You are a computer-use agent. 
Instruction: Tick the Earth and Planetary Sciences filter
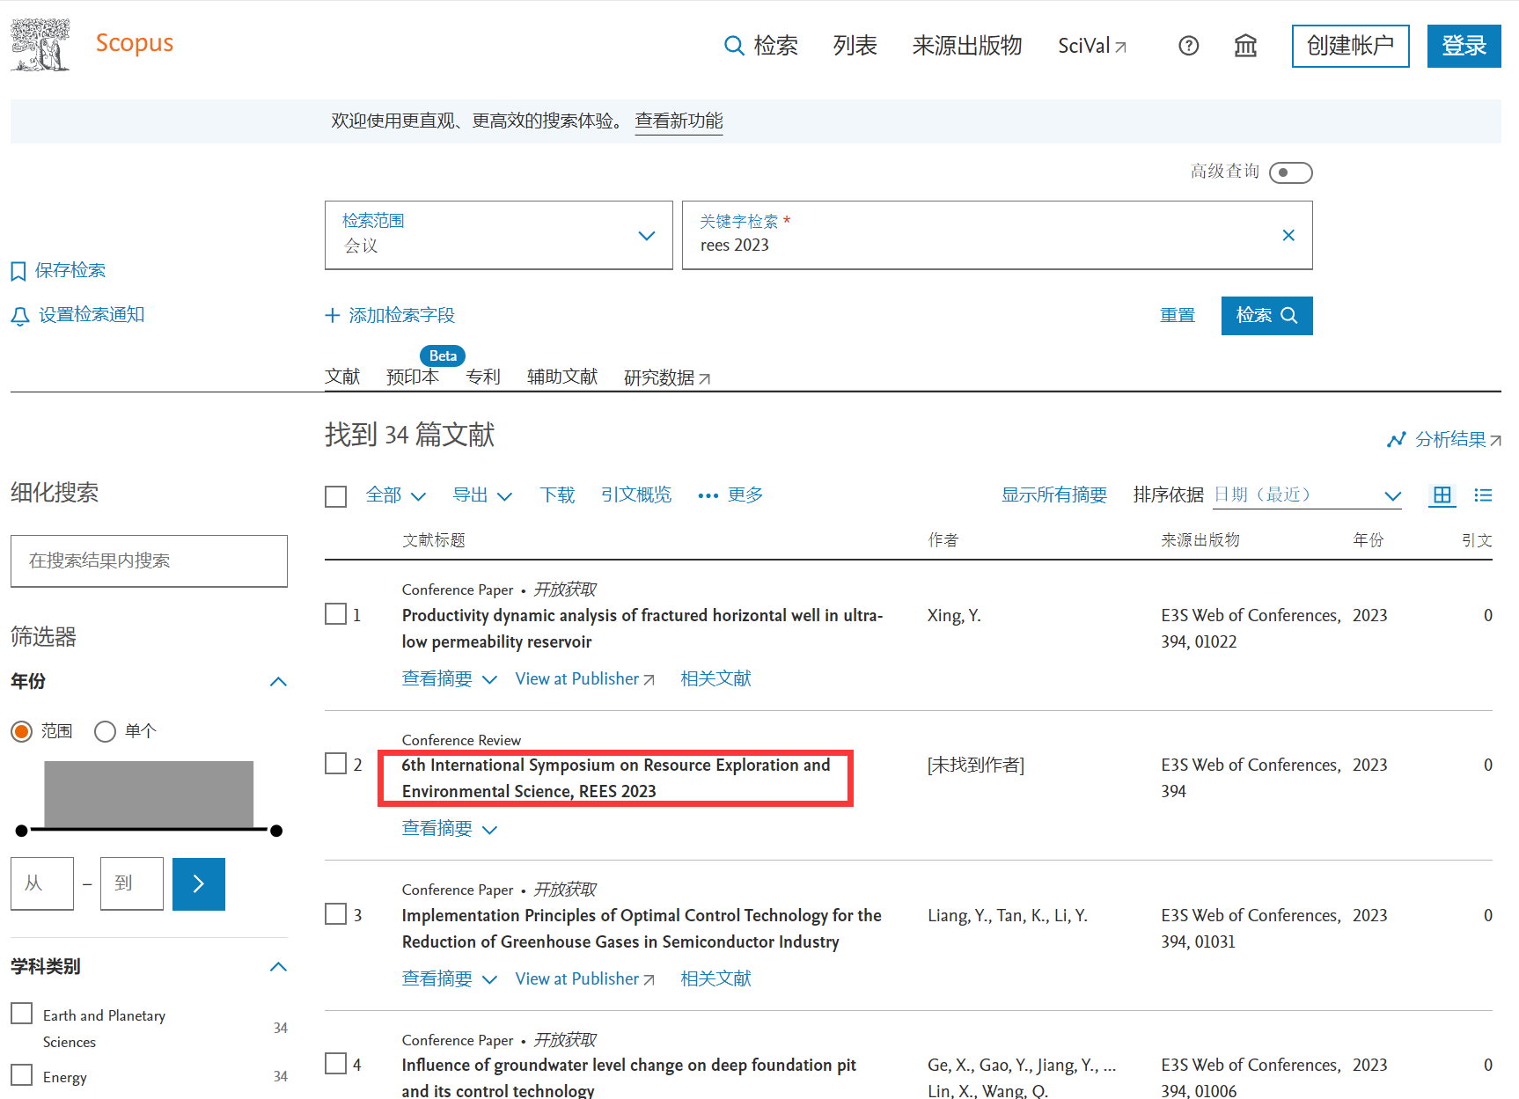[x=22, y=1014]
